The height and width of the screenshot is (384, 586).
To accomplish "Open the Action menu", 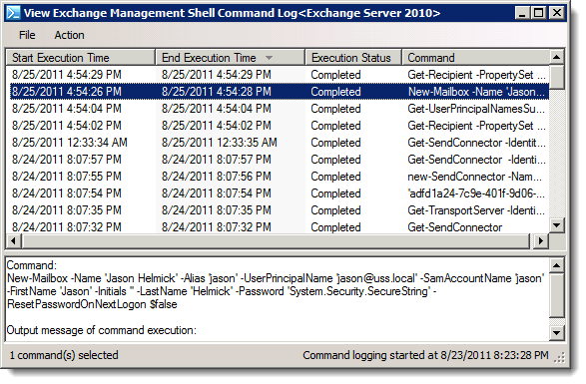I will point(69,35).
